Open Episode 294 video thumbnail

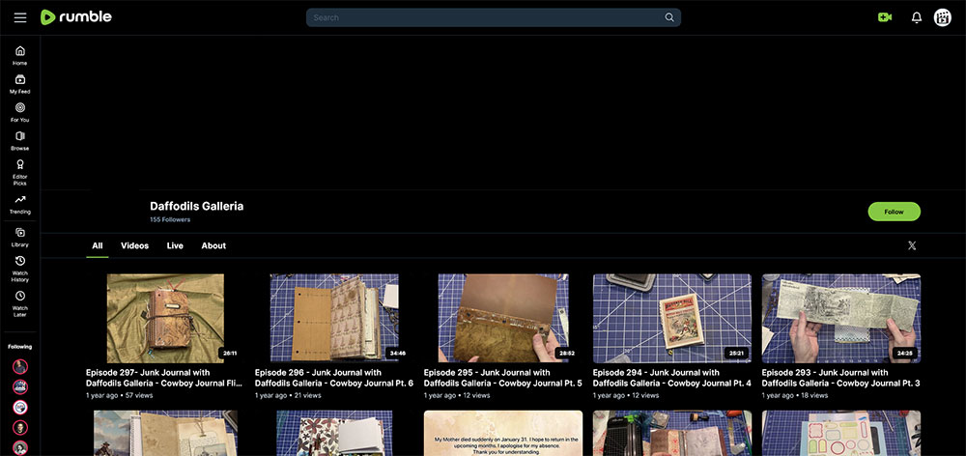[672, 318]
